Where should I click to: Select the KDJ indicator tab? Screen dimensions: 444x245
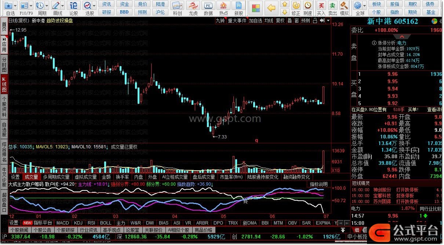(78, 223)
